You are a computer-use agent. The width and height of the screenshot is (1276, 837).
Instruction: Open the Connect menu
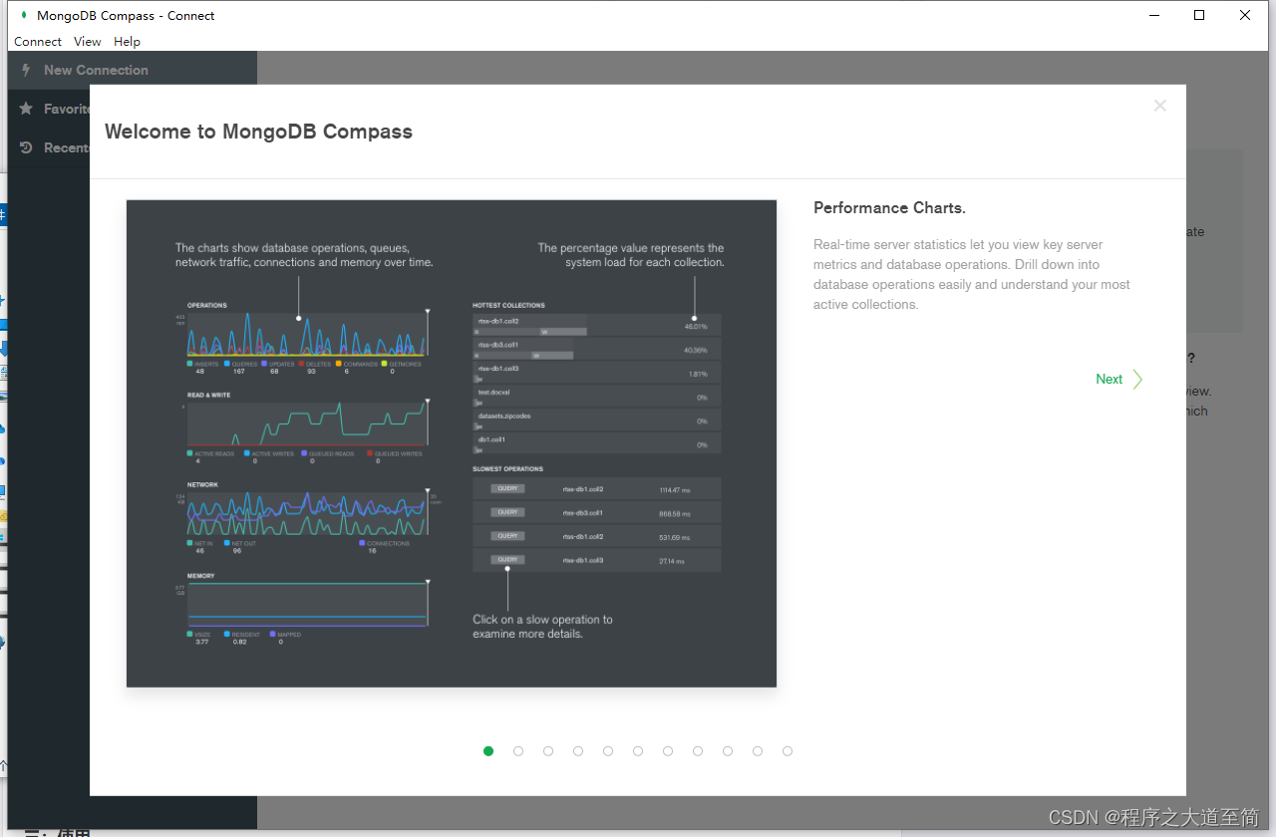tap(38, 42)
